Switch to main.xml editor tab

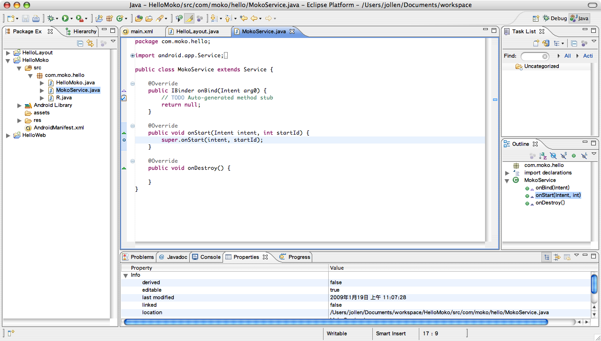[142, 31]
